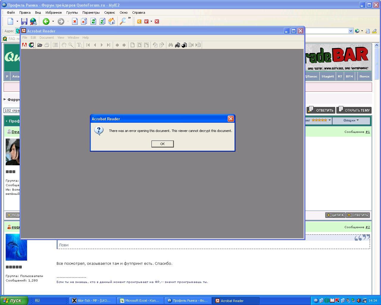Screen dimensions: 381x305
Task: Click the binoculars Find icon in Acrobat Reader
Action: click(x=171, y=45)
